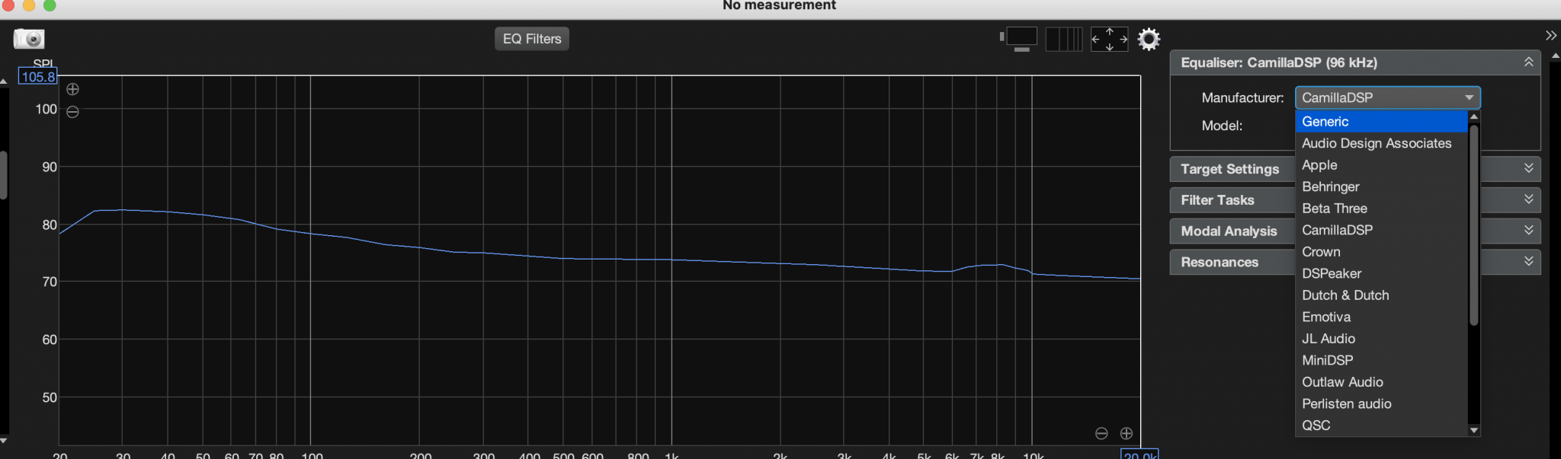
Task: Click dropdown list scroll-up arrow
Action: click(1473, 116)
